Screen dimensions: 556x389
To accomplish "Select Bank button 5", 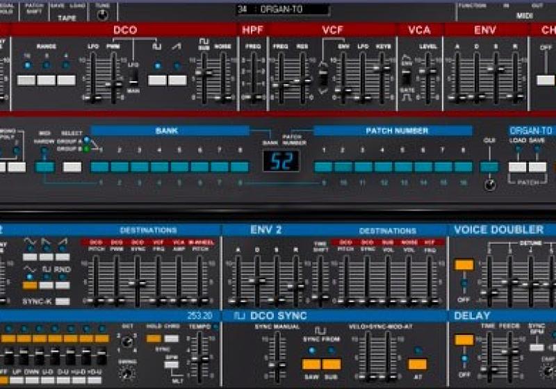I will point(179,167).
